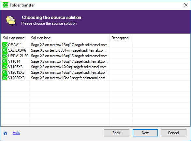Image resolution: width=191 pixels, height=141 pixels.
Task: Click the matrixw12r2sql.sagefr.adinternal.com label
Action: coord(69,67)
